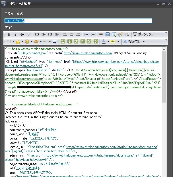Image resolution: width=173 pixels, height=177 pixels.
Task: Click the モジュール名 input field
Action: tap(78, 21)
